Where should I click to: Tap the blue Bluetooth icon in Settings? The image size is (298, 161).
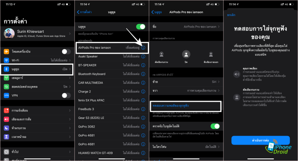click(6, 69)
